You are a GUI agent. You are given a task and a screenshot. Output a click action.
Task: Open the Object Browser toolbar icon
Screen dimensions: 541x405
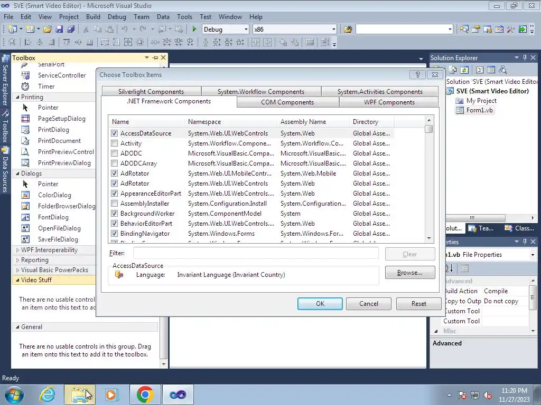click(x=488, y=30)
